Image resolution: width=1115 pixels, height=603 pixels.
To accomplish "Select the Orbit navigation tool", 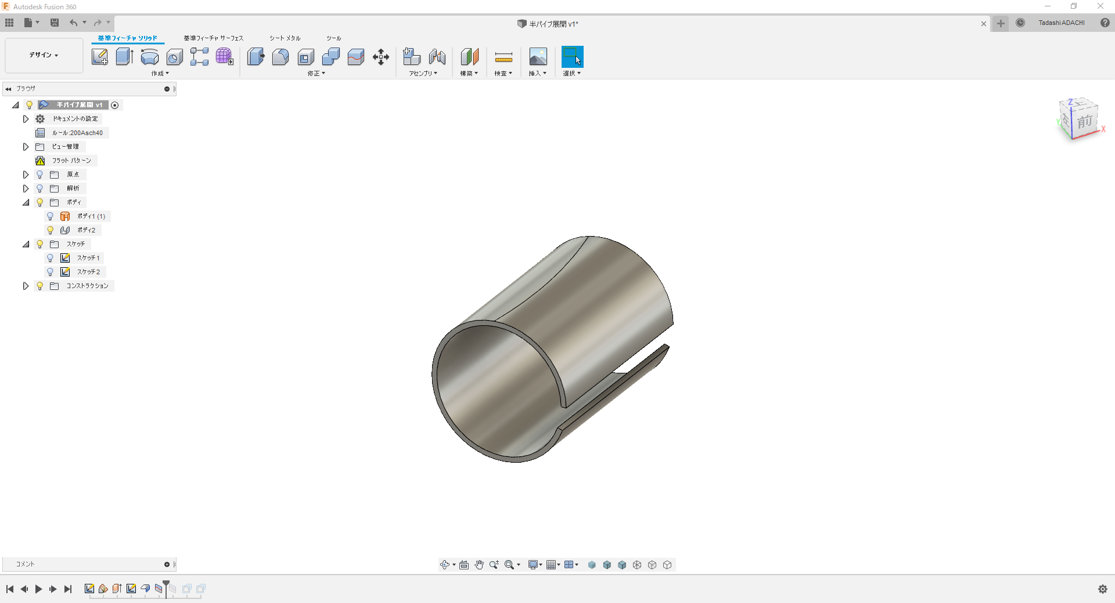I will (445, 565).
